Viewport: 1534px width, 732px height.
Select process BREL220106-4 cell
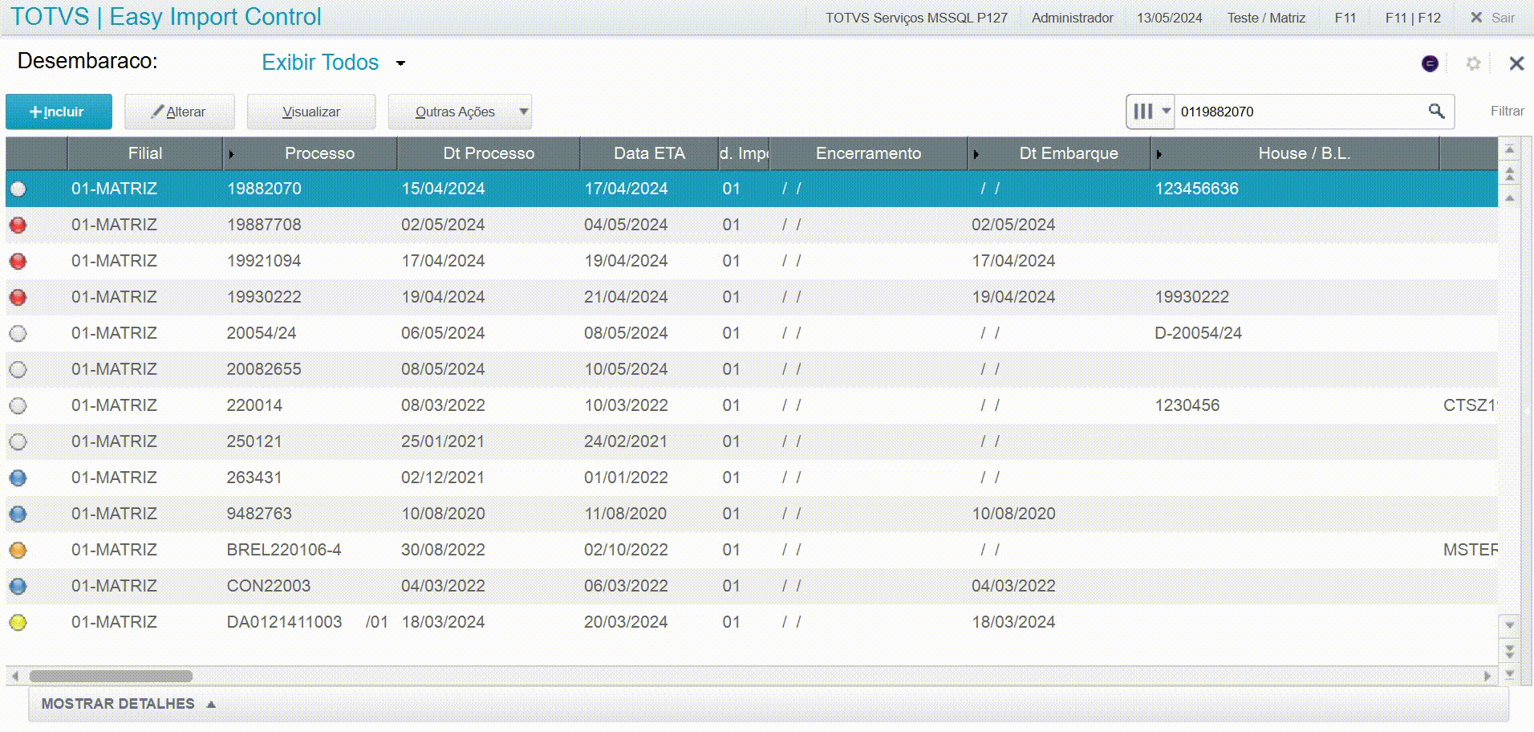[x=283, y=550]
